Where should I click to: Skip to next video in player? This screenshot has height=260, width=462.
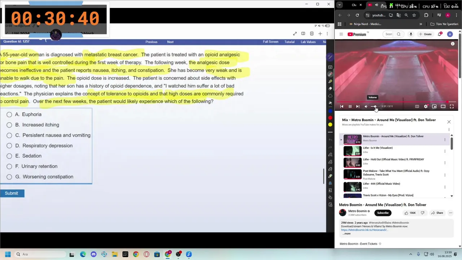click(358, 107)
